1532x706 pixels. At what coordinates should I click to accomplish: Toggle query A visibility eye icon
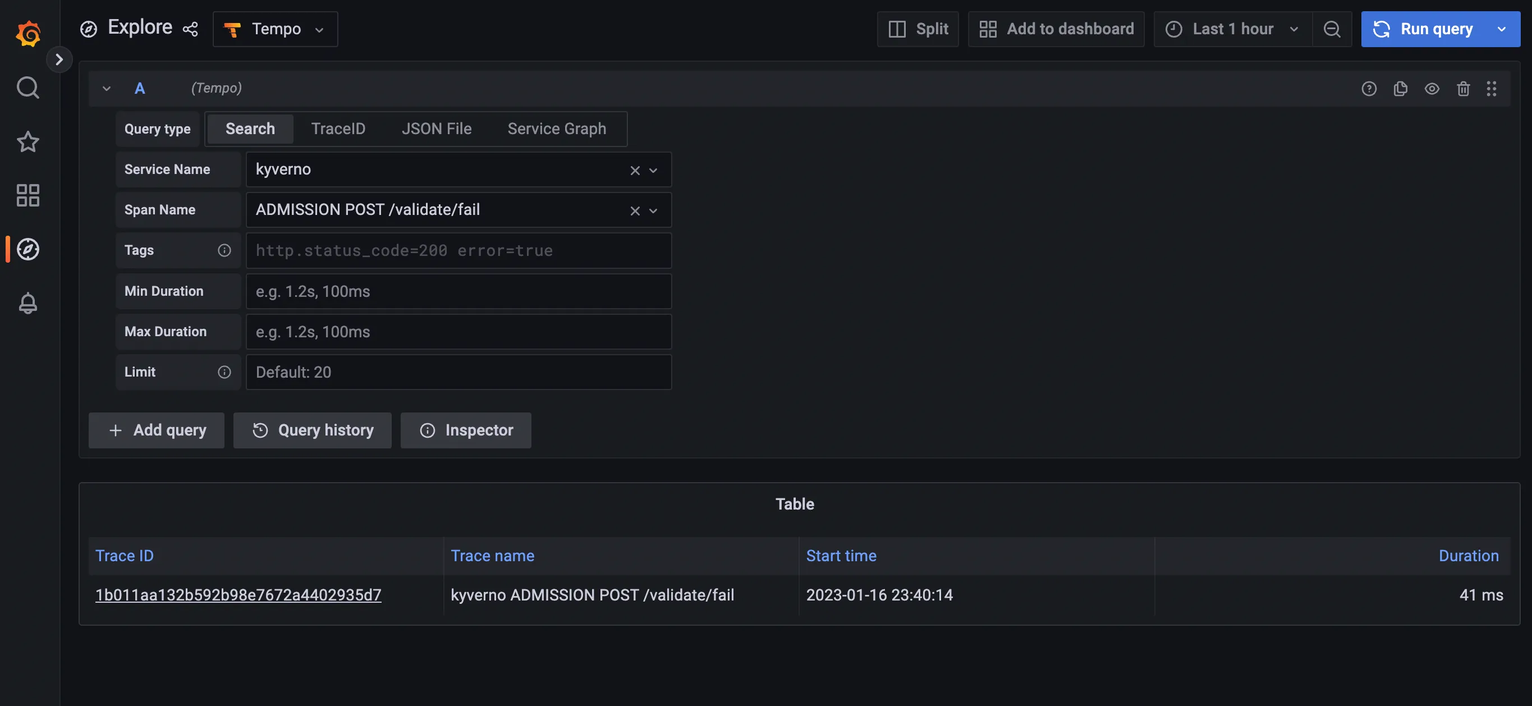click(1432, 89)
